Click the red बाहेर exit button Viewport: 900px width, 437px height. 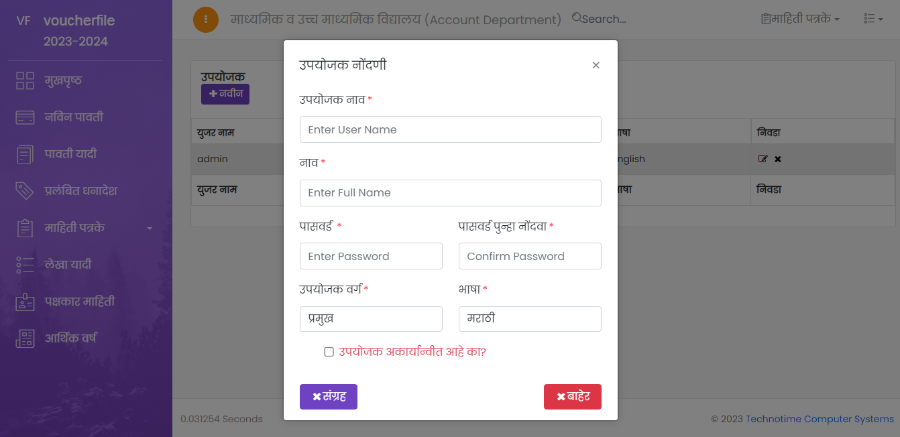click(573, 397)
